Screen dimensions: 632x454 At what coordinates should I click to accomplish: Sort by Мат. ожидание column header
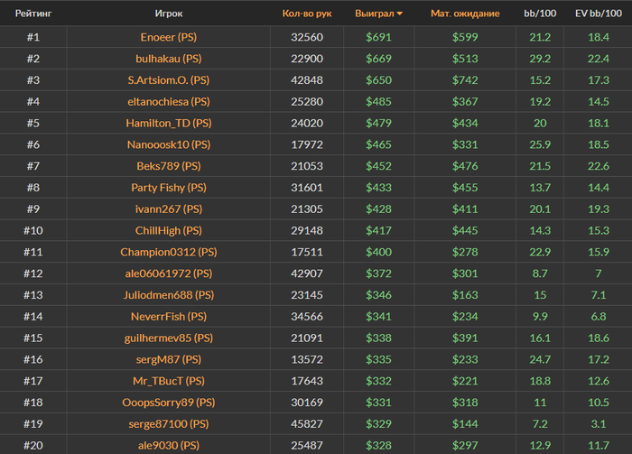(464, 14)
